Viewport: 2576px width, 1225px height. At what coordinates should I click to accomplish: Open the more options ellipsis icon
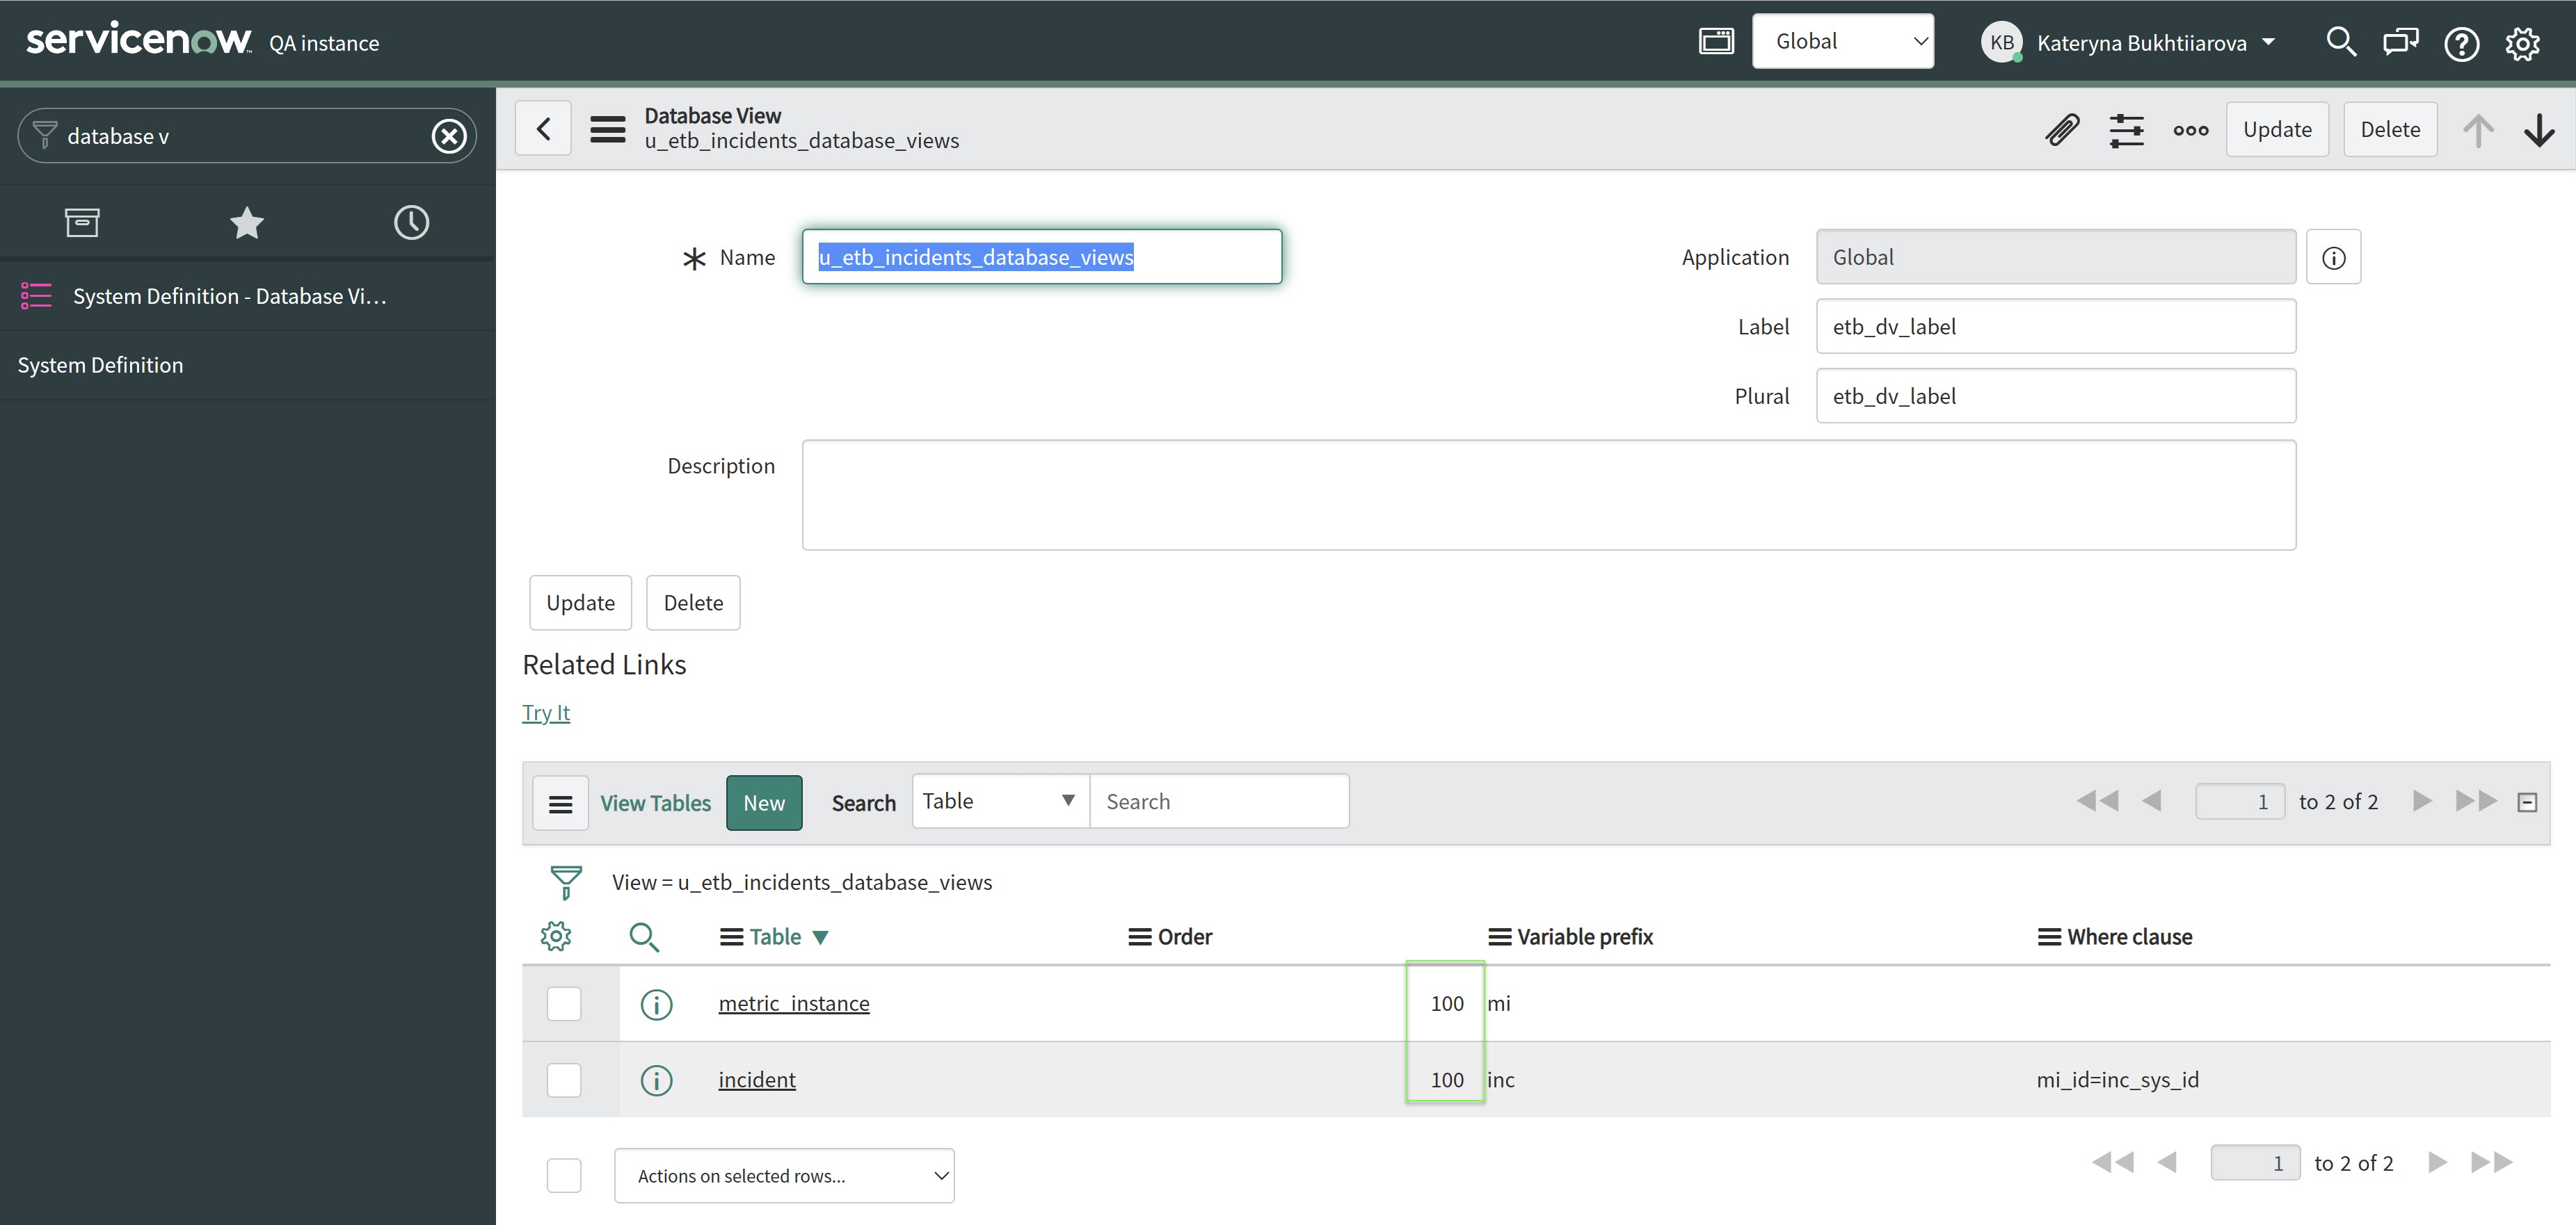tap(2190, 130)
